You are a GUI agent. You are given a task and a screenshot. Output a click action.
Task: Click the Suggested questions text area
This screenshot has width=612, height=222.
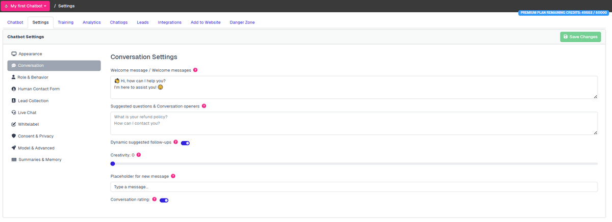(x=353, y=123)
